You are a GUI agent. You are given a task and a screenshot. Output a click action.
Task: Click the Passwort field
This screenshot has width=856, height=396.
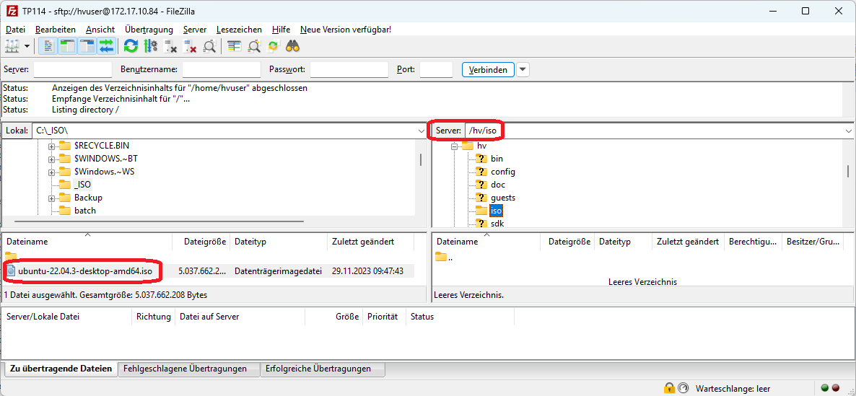(349, 69)
